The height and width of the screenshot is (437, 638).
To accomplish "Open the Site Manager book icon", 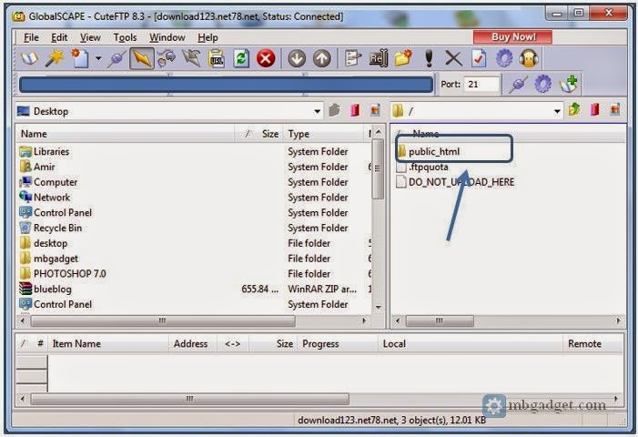I will (29, 58).
